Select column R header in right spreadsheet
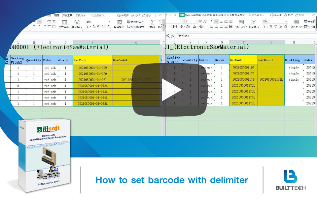This screenshot has height=200, width=317. coord(294,43)
